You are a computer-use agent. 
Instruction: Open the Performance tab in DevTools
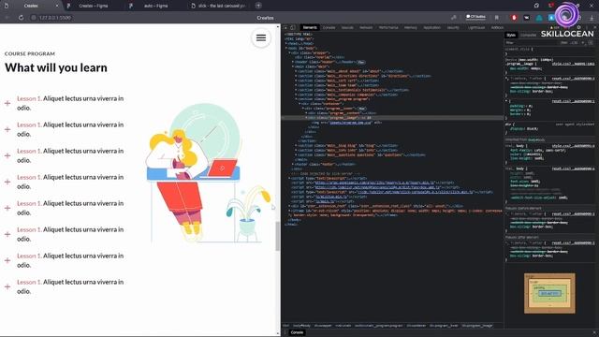coord(388,27)
